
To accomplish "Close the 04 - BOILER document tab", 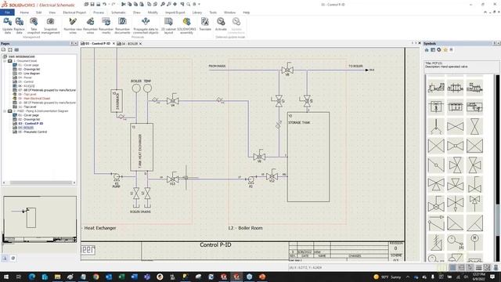I will [140, 44].
